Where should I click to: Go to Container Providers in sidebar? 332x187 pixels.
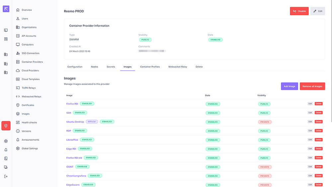pyautogui.click(x=32, y=62)
